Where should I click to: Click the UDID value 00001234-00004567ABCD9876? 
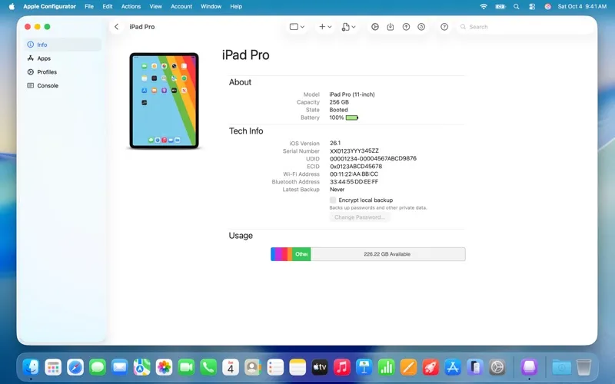(x=373, y=159)
